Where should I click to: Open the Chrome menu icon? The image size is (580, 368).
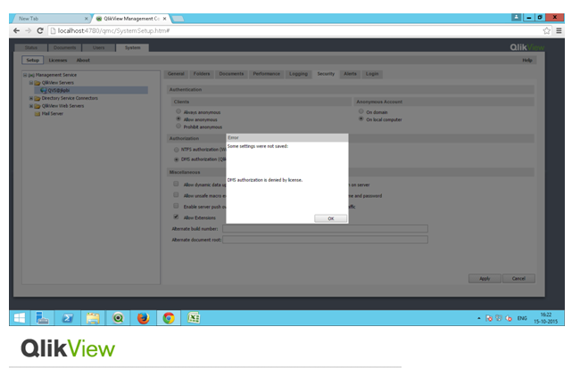tap(559, 30)
